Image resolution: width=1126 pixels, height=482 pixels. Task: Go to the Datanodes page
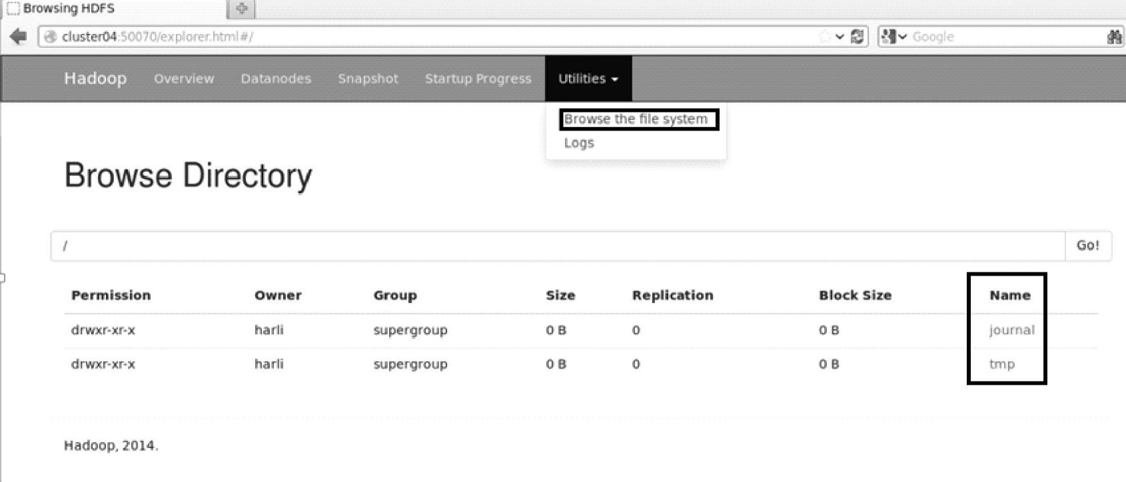276,79
